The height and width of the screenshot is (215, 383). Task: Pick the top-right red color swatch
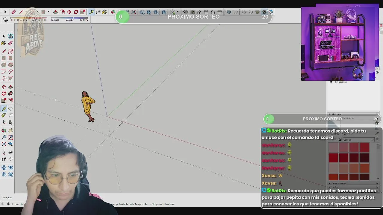pyautogui.click(x=364, y=148)
